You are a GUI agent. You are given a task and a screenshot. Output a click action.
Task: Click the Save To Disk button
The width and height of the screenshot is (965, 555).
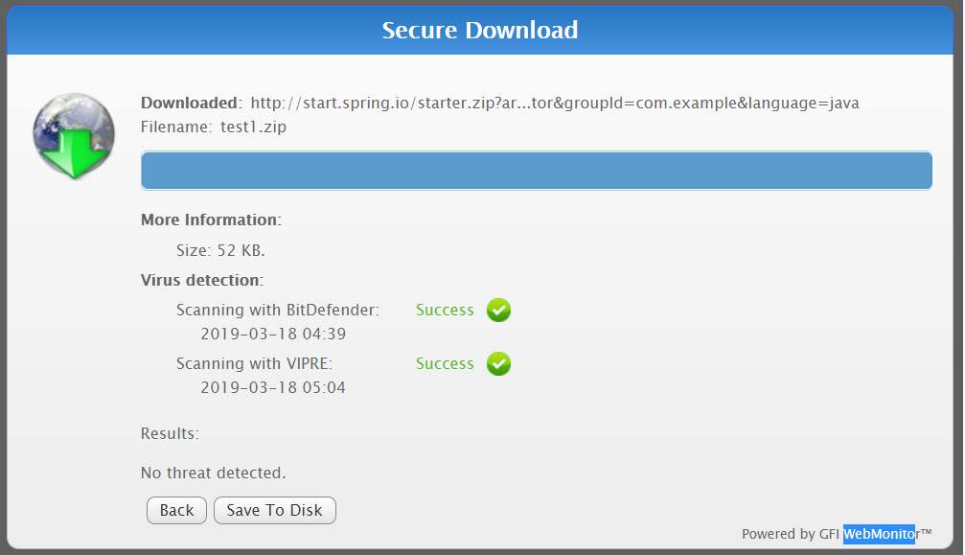point(275,510)
